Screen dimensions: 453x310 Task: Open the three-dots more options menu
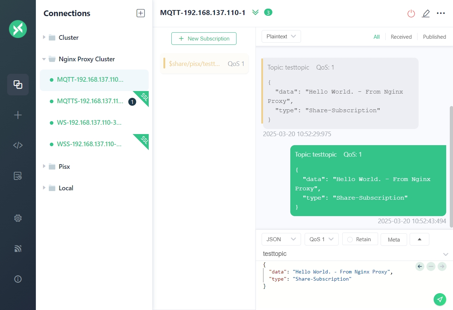(x=440, y=14)
